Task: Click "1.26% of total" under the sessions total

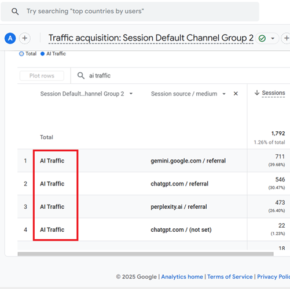Action: (269, 142)
